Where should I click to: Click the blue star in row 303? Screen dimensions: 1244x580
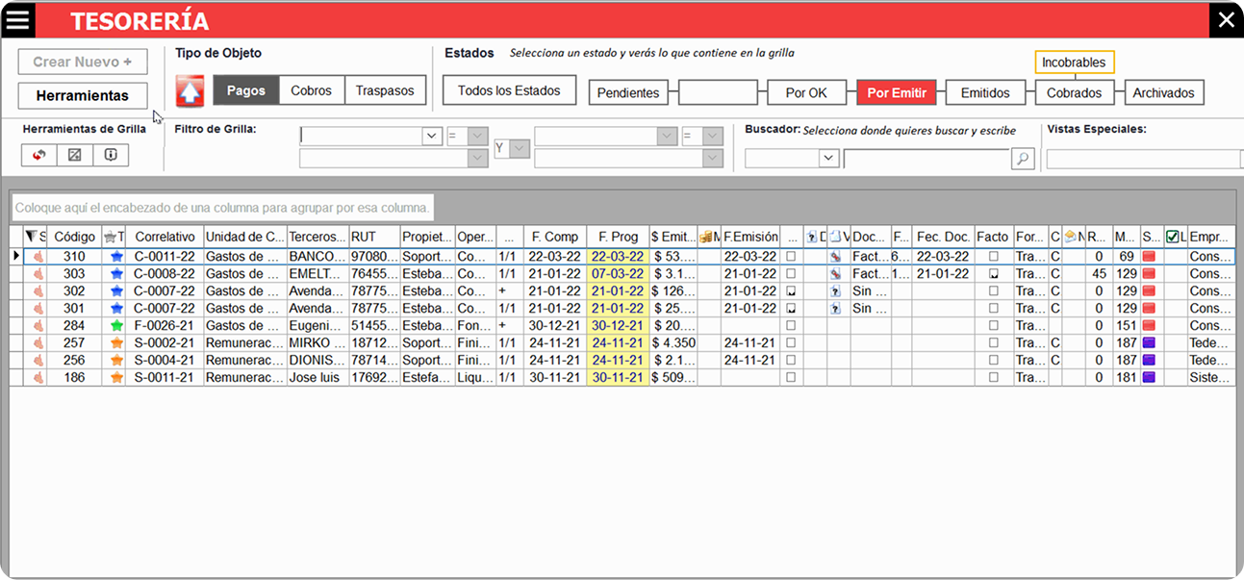tap(116, 274)
